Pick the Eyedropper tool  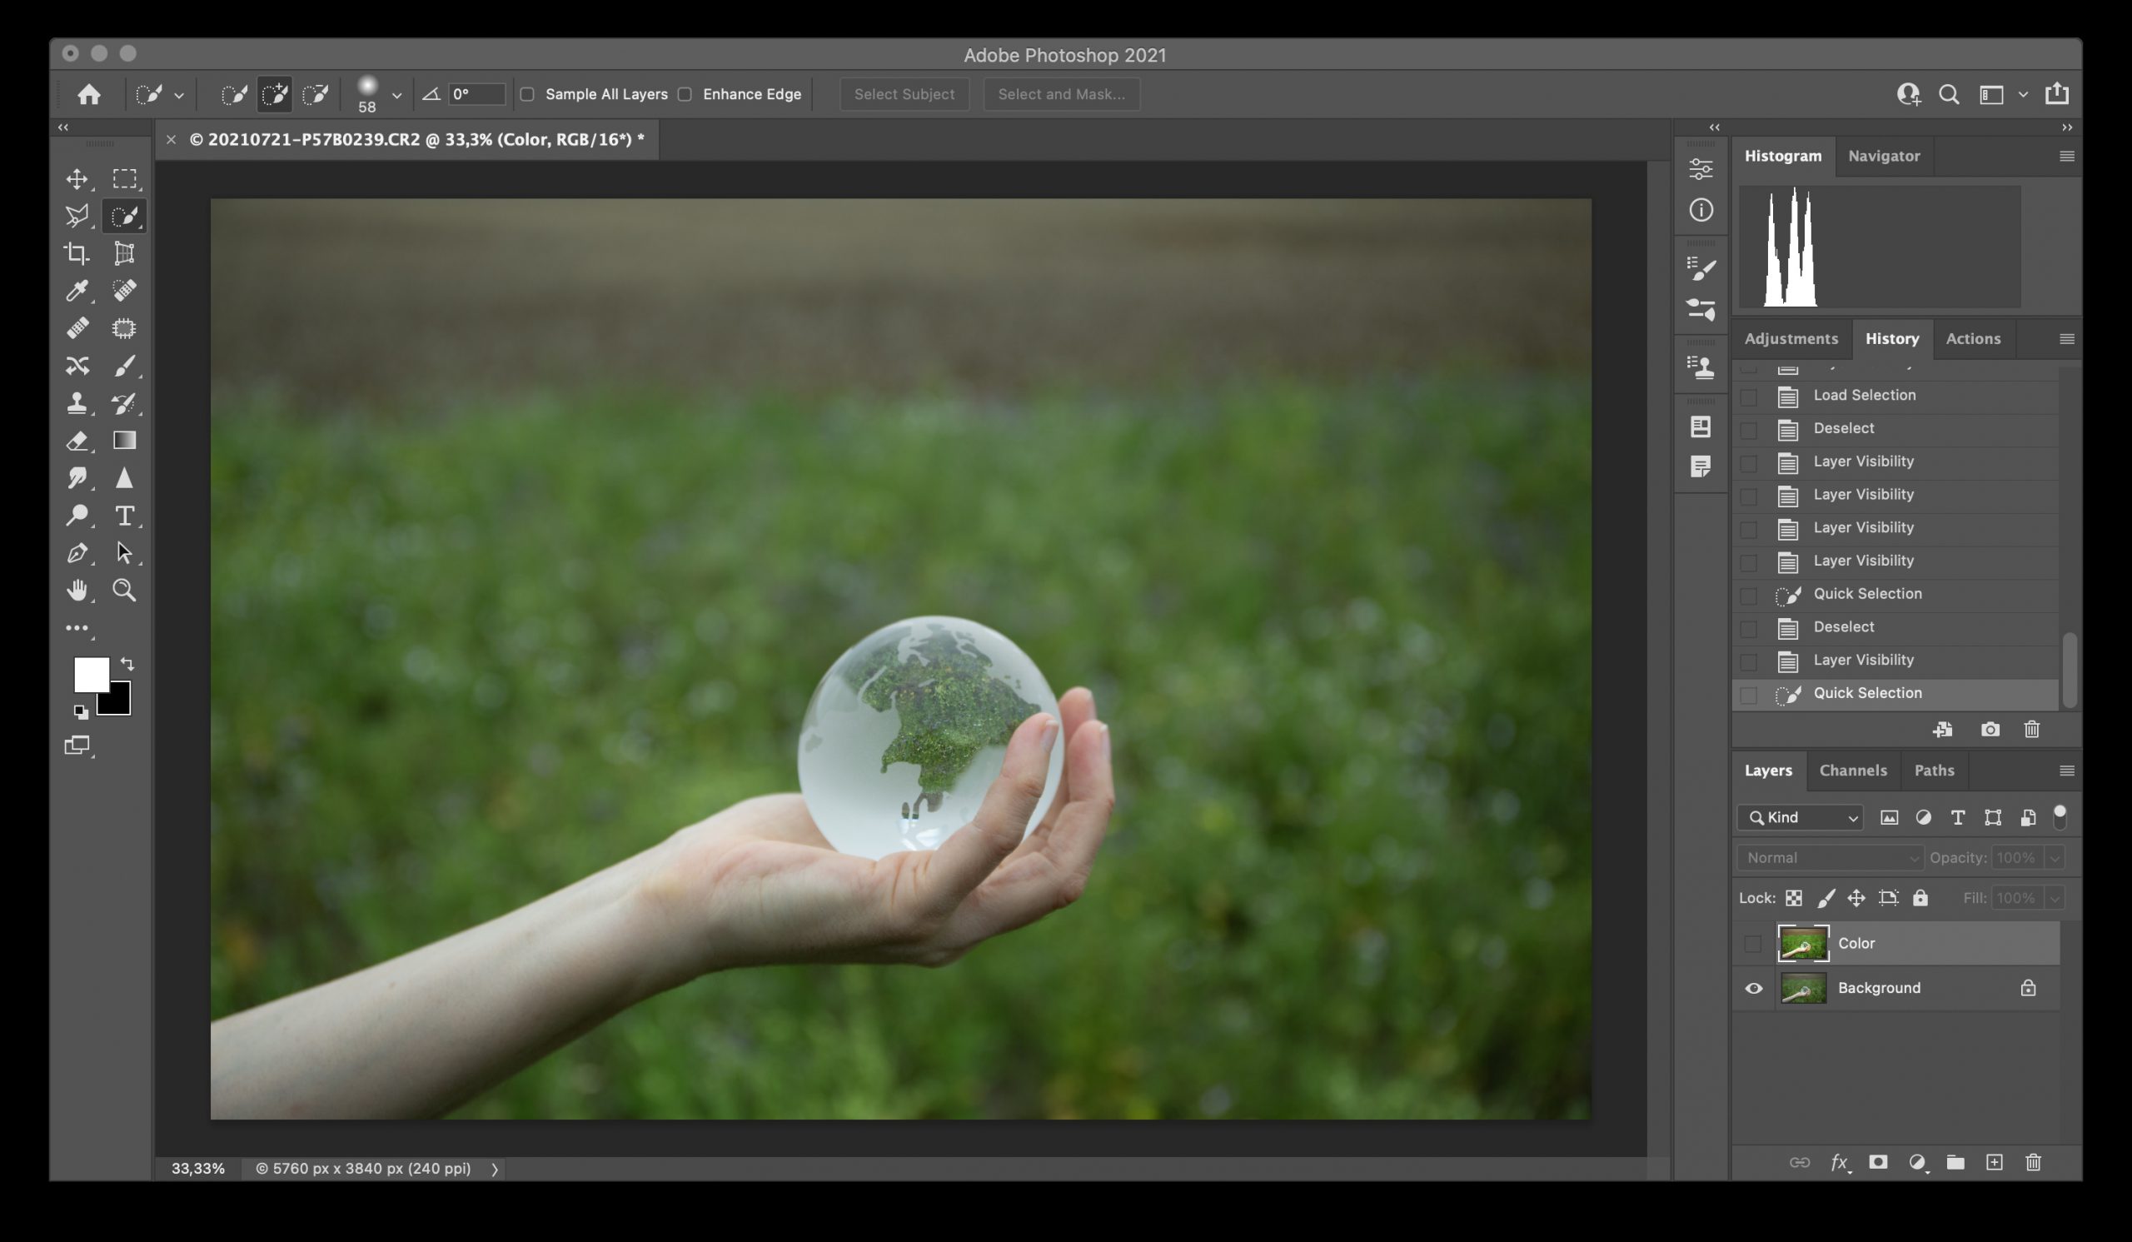[77, 290]
